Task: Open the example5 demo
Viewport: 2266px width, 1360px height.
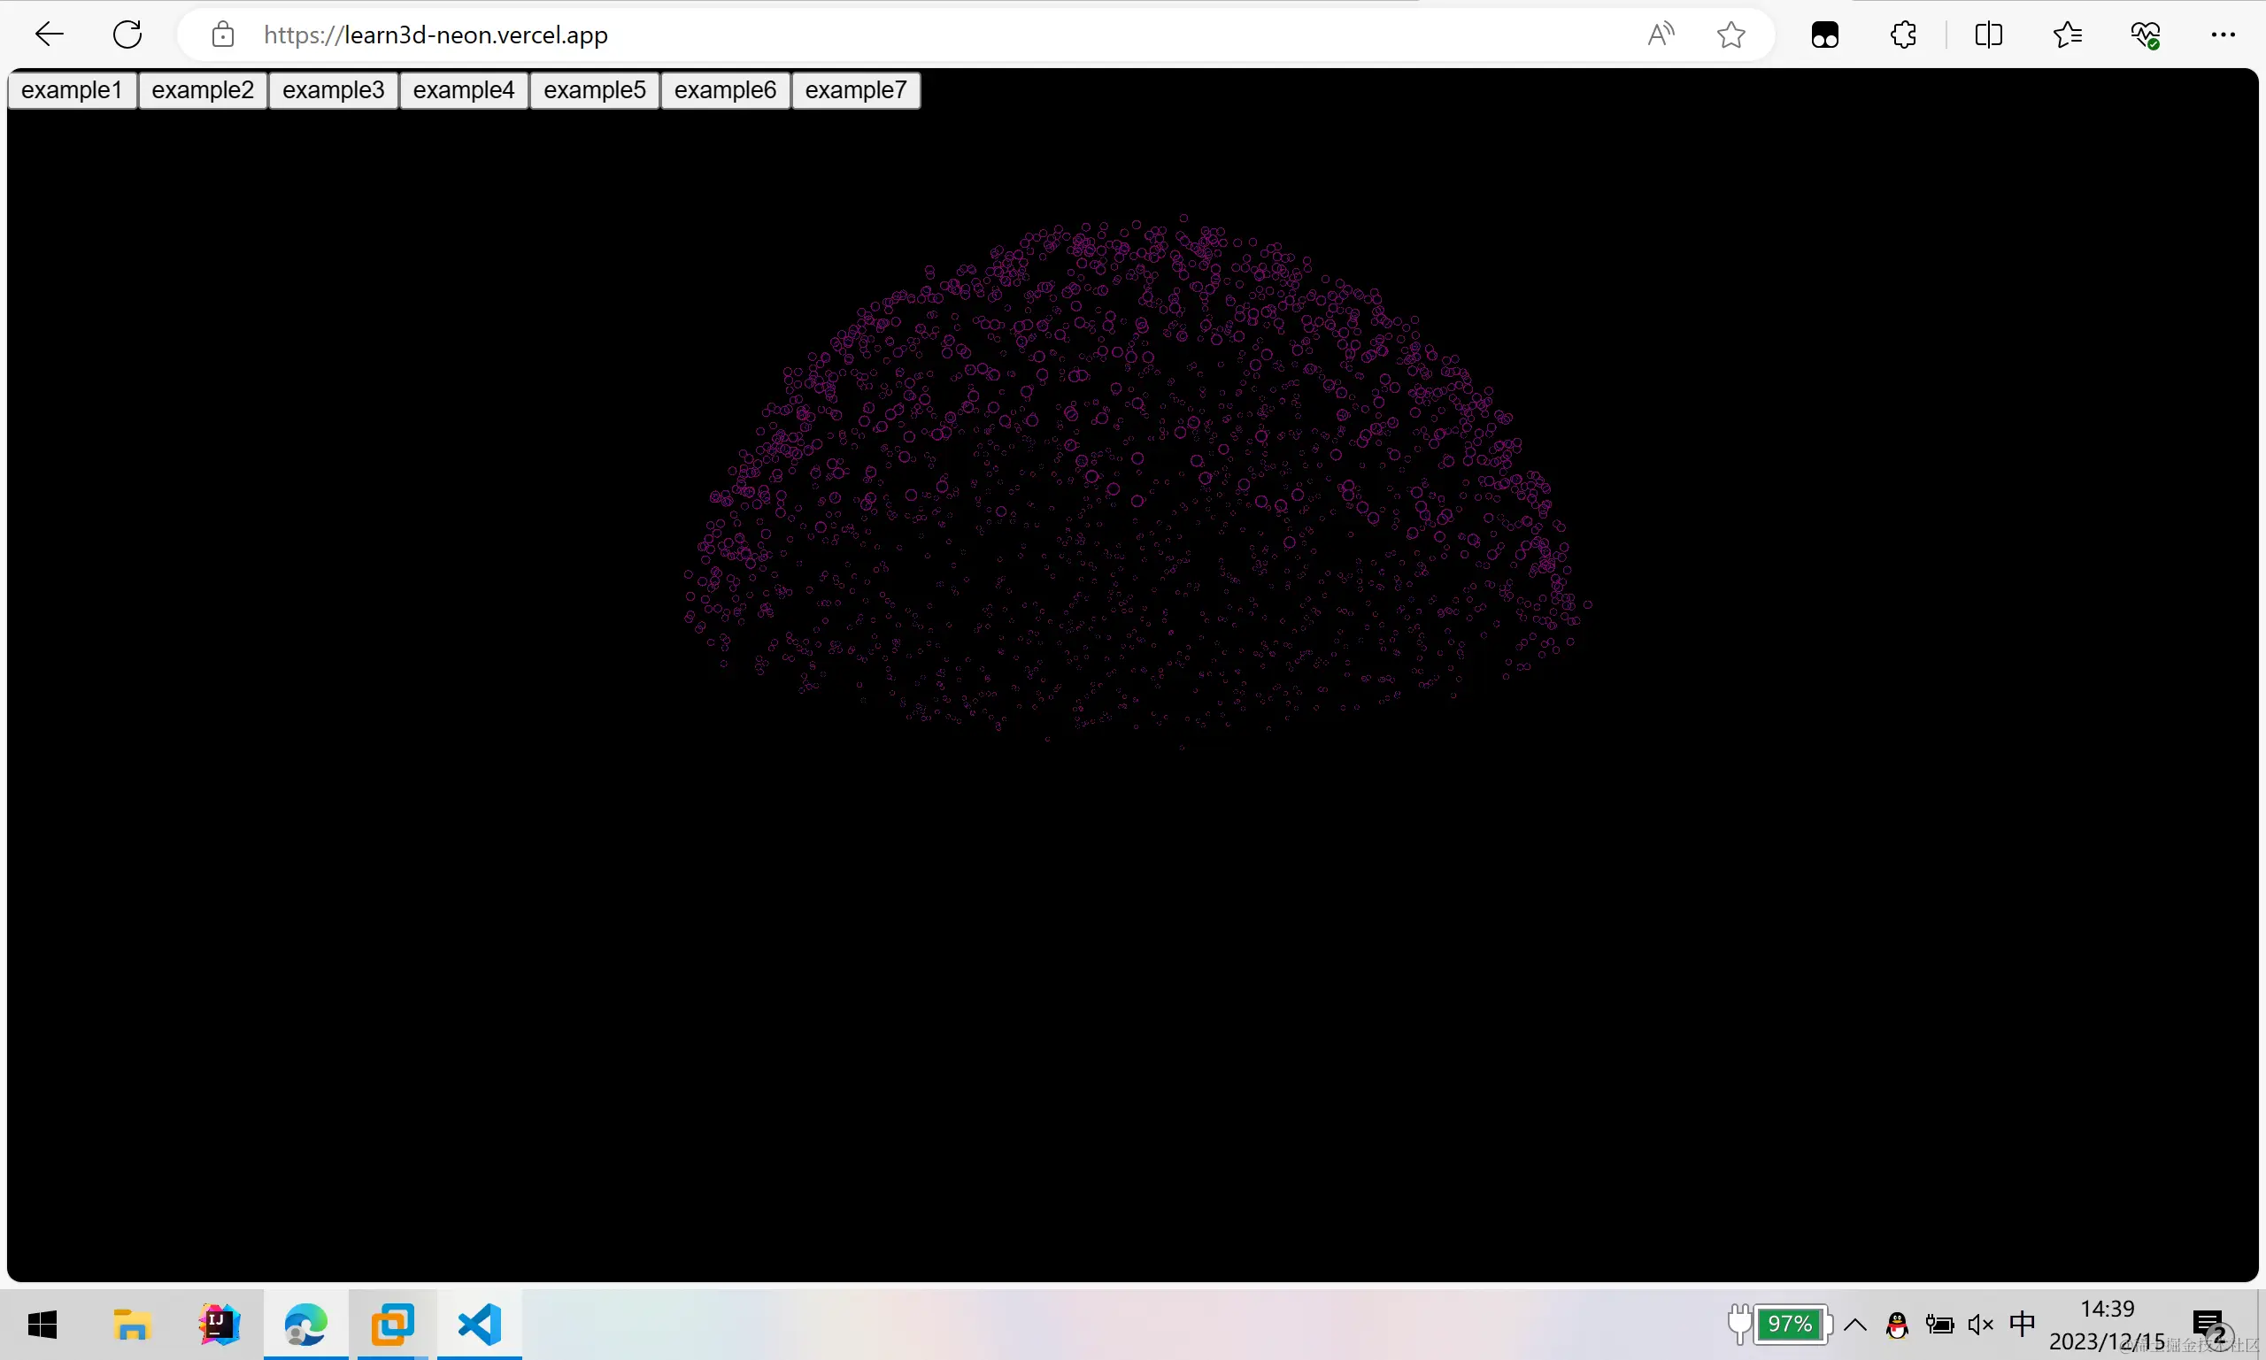Action: (594, 90)
